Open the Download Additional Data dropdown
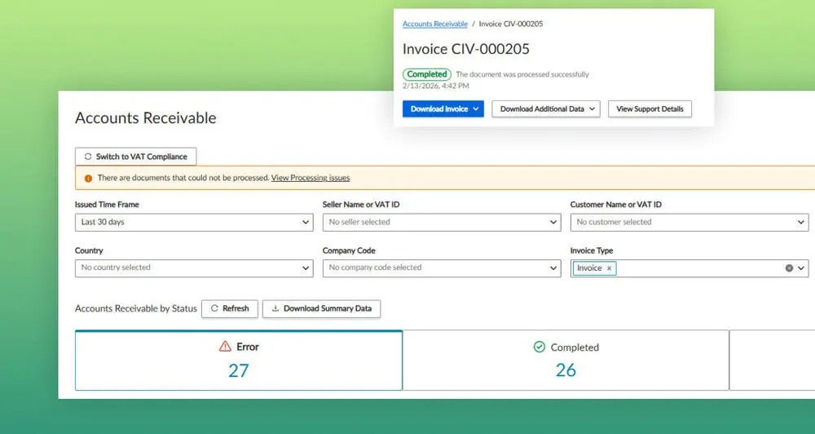 coord(546,108)
